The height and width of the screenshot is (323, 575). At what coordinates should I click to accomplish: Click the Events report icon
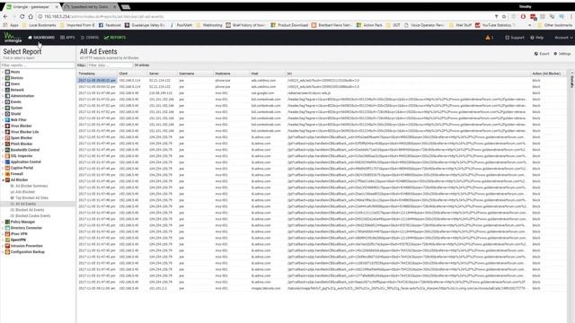point(7,101)
